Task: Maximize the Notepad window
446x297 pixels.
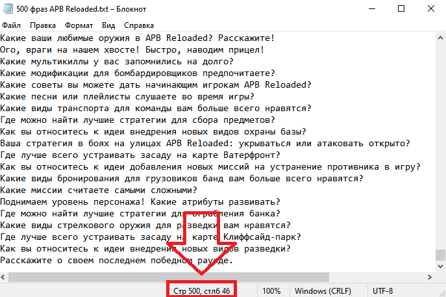Action: 401,8
